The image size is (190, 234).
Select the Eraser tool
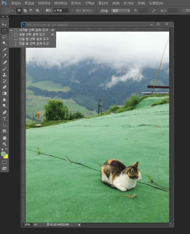click(4, 87)
